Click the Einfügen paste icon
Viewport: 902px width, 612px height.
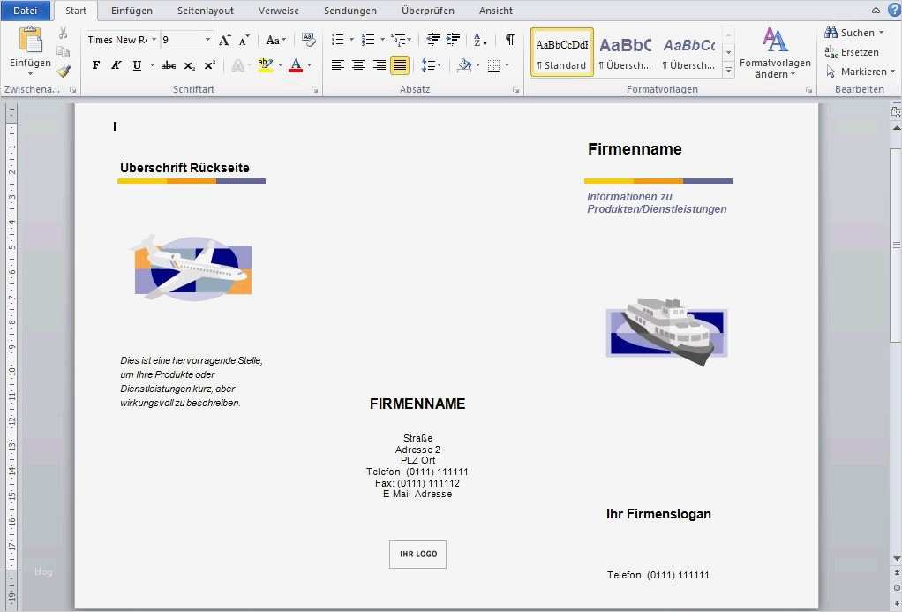click(x=31, y=41)
